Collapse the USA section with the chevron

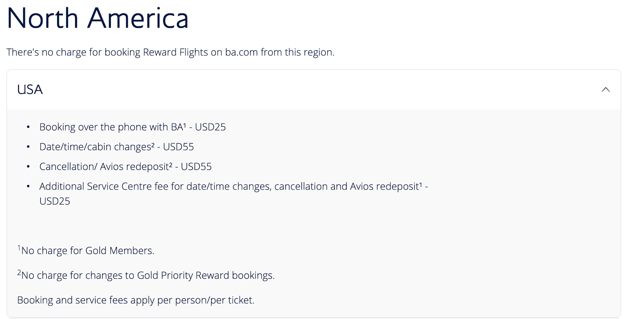pyautogui.click(x=605, y=89)
